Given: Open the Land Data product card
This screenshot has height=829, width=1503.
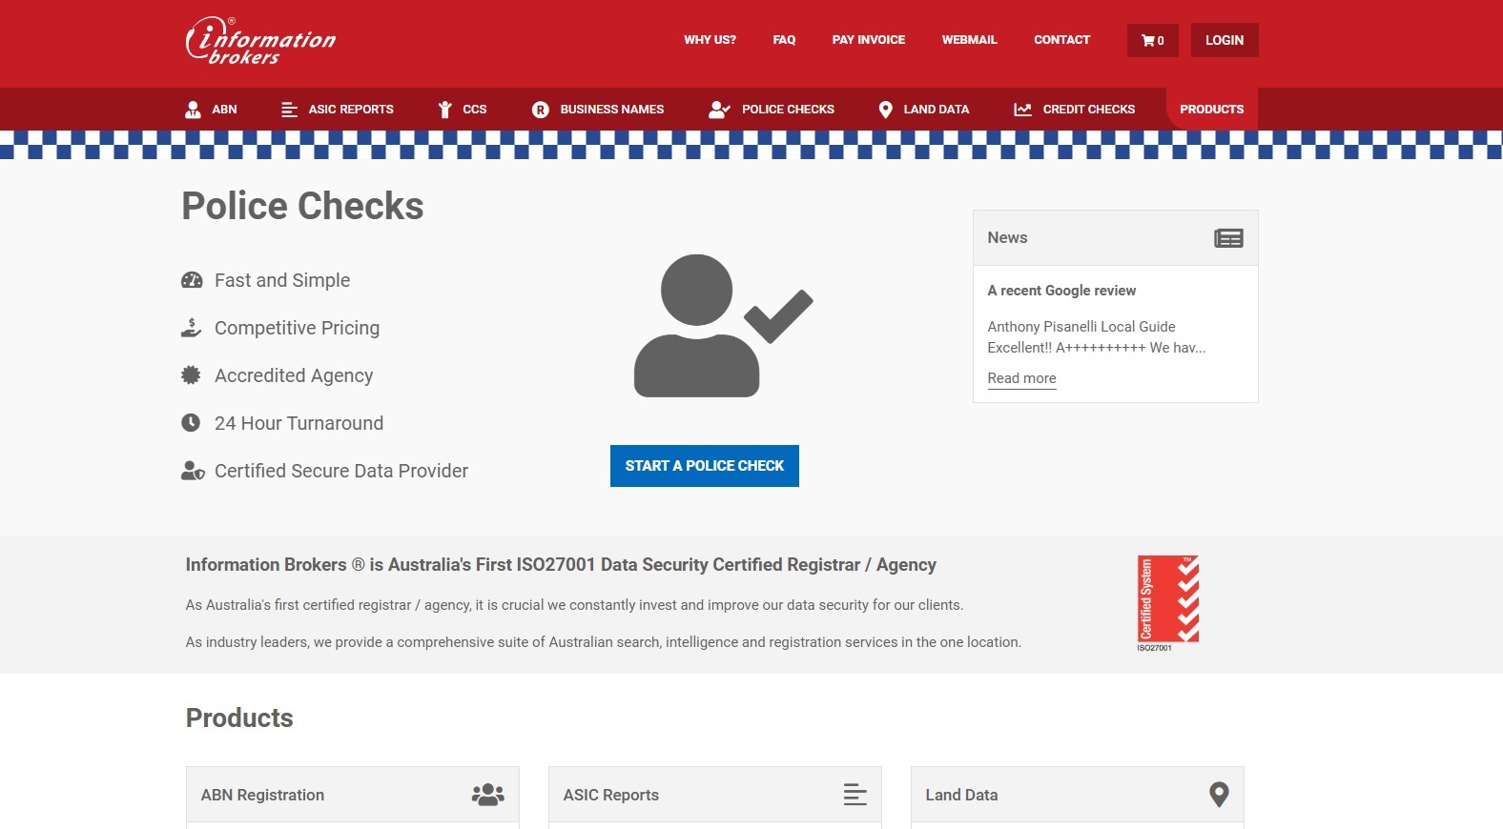Looking at the screenshot, I should (1078, 795).
